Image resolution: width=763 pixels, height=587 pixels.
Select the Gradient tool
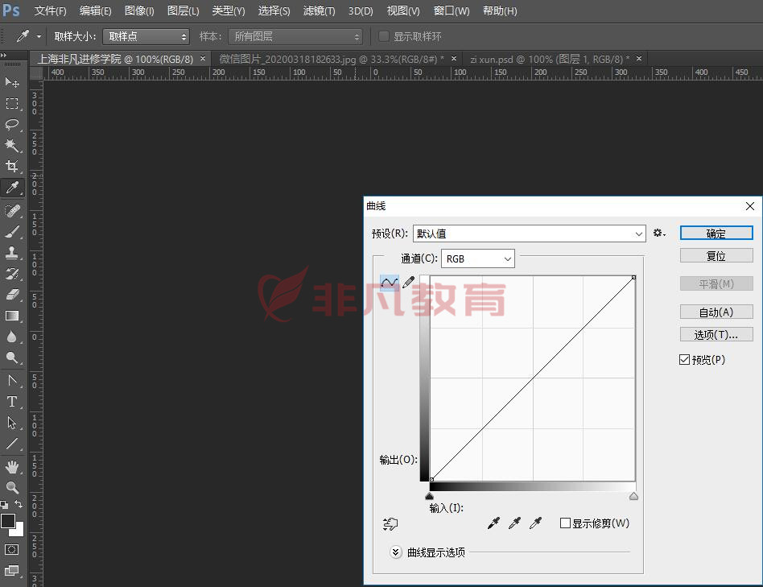(12, 316)
